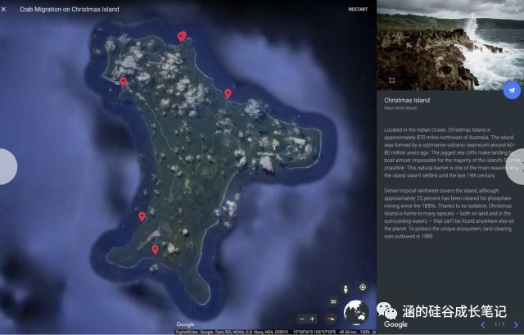Toggle the 2D view mode button
The image size is (524, 335).
click(333, 301)
